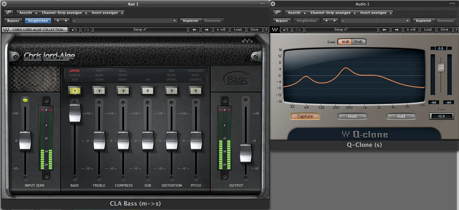Viewport: 459px width, 210px height.
Task: Click Capture button in Q-Clone
Action: point(305,116)
